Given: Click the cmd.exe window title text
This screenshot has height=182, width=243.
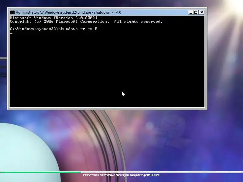Looking at the screenshot, I should 68,12.
